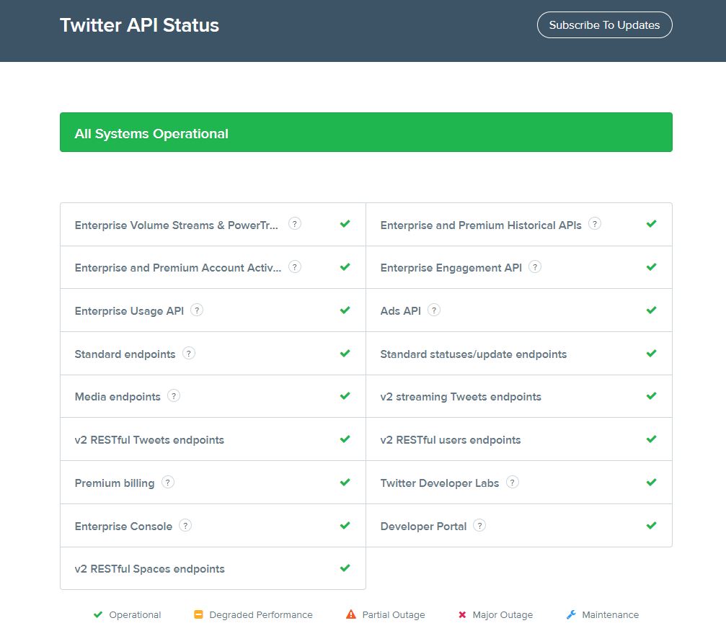Image resolution: width=726 pixels, height=636 pixels.
Task: Click the Partial Outage warning triangle icon
Action: pos(351,615)
